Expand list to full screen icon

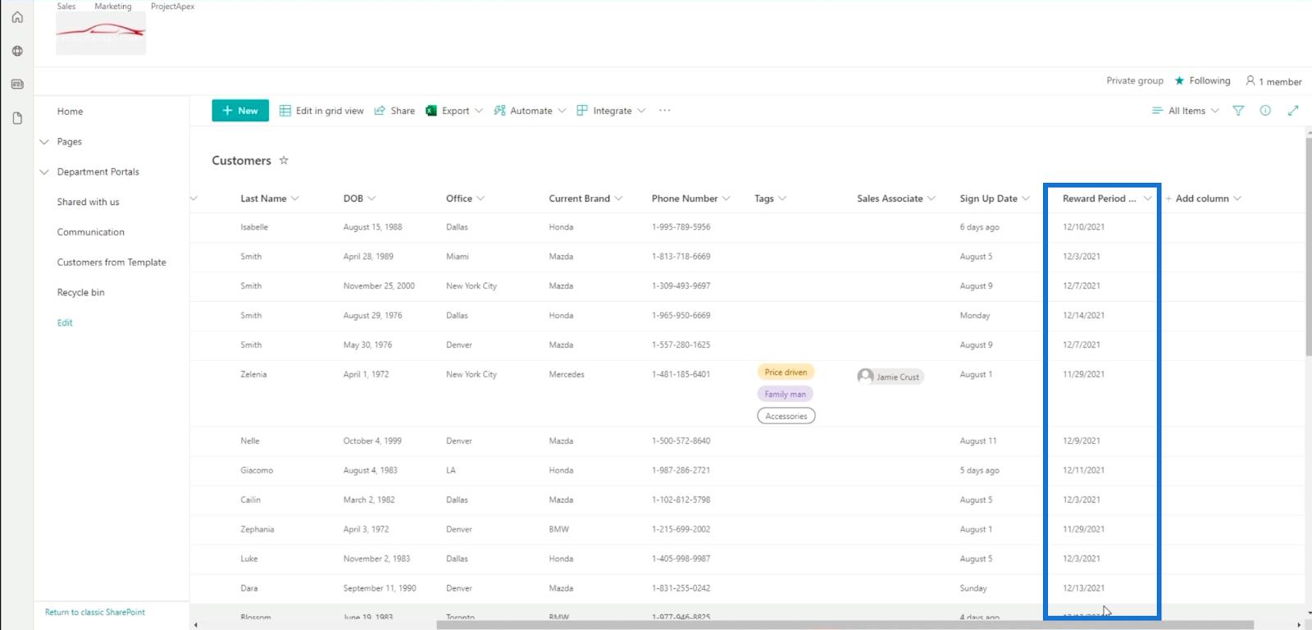(1293, 111)
